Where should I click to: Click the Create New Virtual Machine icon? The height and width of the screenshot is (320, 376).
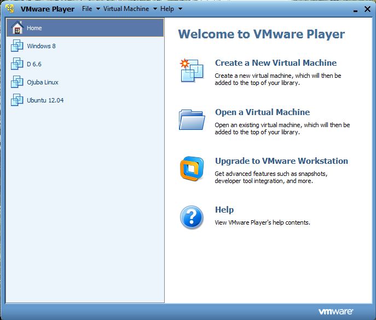(192, 70)
